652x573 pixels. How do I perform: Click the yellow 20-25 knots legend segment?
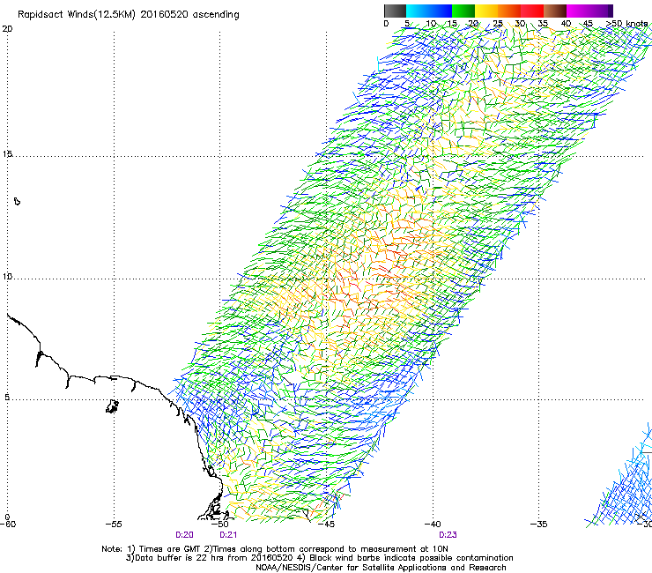click(x=486, y=11)
